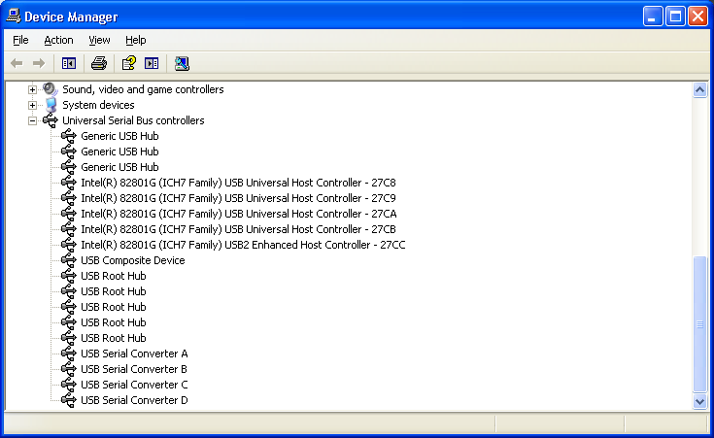Open the View menu
Viewport: 714px width, 438px height.
(x=99, y=40)
